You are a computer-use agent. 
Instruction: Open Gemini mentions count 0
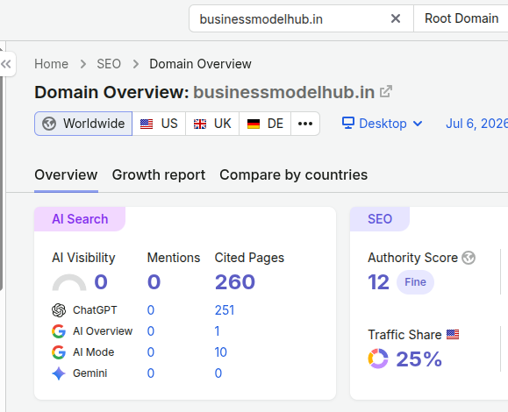pos(151,373)
